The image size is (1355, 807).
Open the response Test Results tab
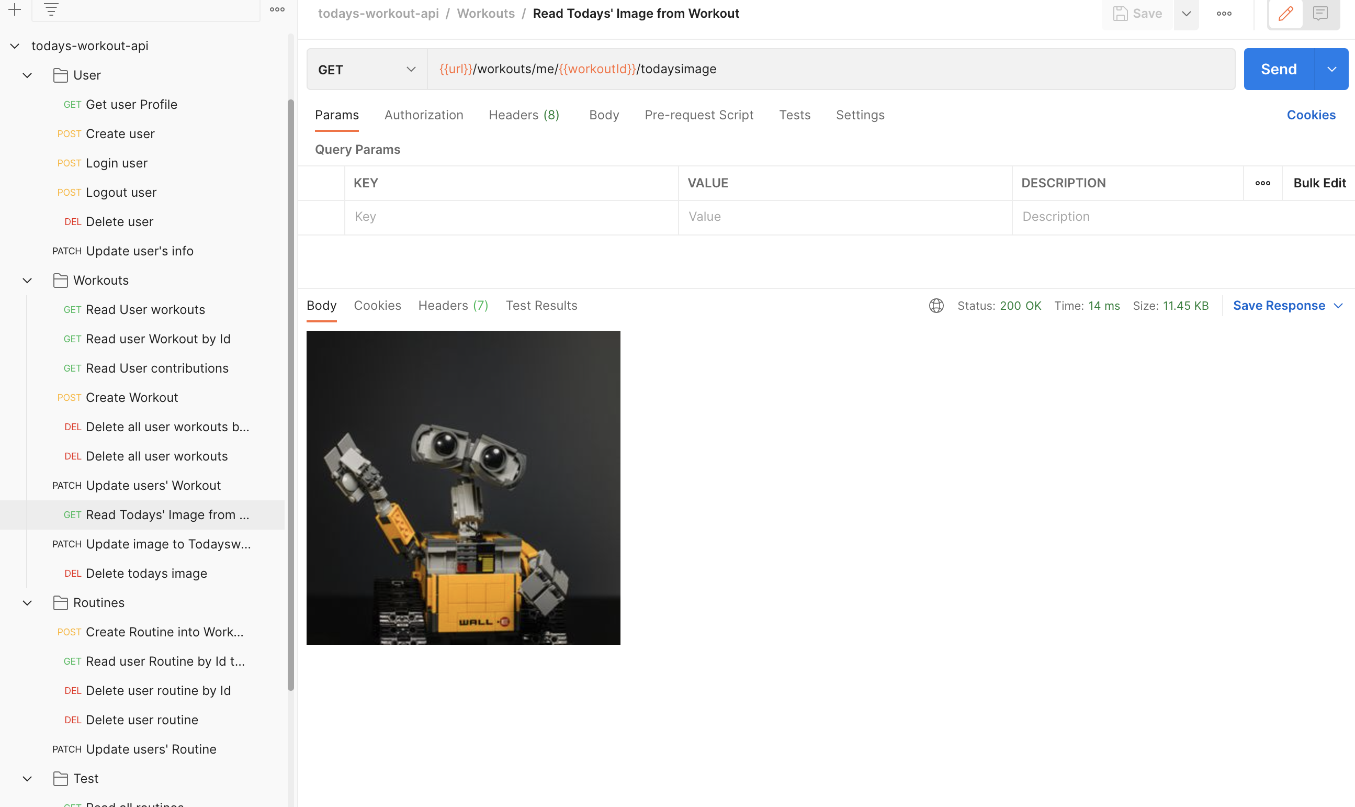coord(541,306)
